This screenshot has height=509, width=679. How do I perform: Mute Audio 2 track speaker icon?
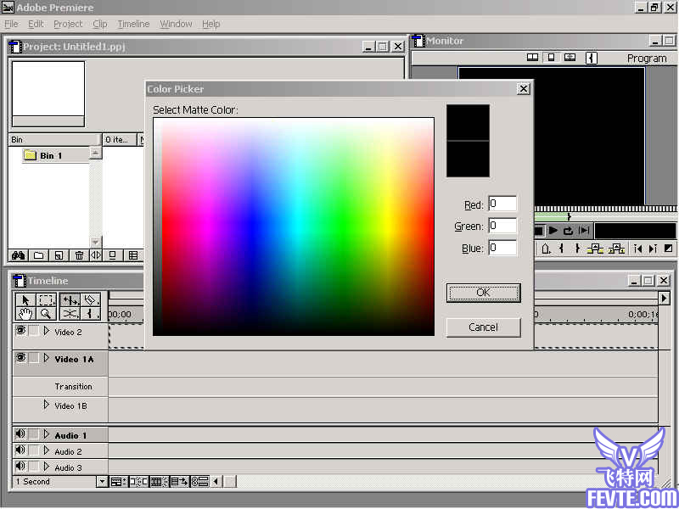[x=20, y=450]
